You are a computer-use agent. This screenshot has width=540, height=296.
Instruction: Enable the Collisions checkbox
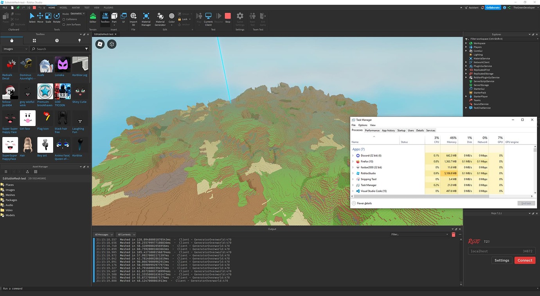63,20
